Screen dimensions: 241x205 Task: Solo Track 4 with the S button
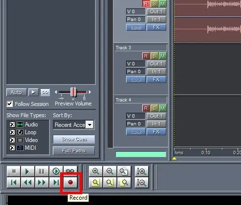click(x=154, y=108)
